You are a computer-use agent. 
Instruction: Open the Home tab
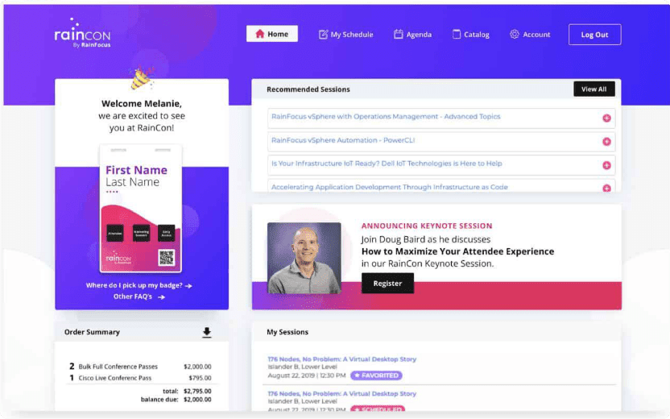pos(271,34)
